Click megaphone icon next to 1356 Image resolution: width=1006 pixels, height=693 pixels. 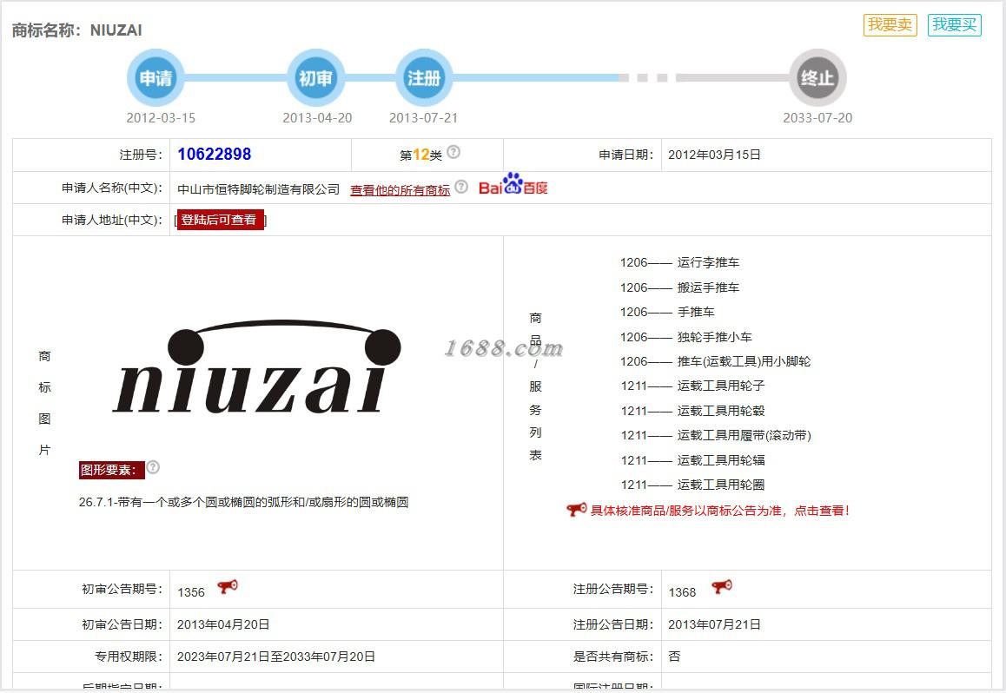[x=227, y=586]
